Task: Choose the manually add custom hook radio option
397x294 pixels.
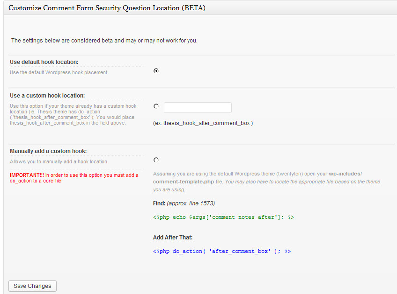Action: 156,160
